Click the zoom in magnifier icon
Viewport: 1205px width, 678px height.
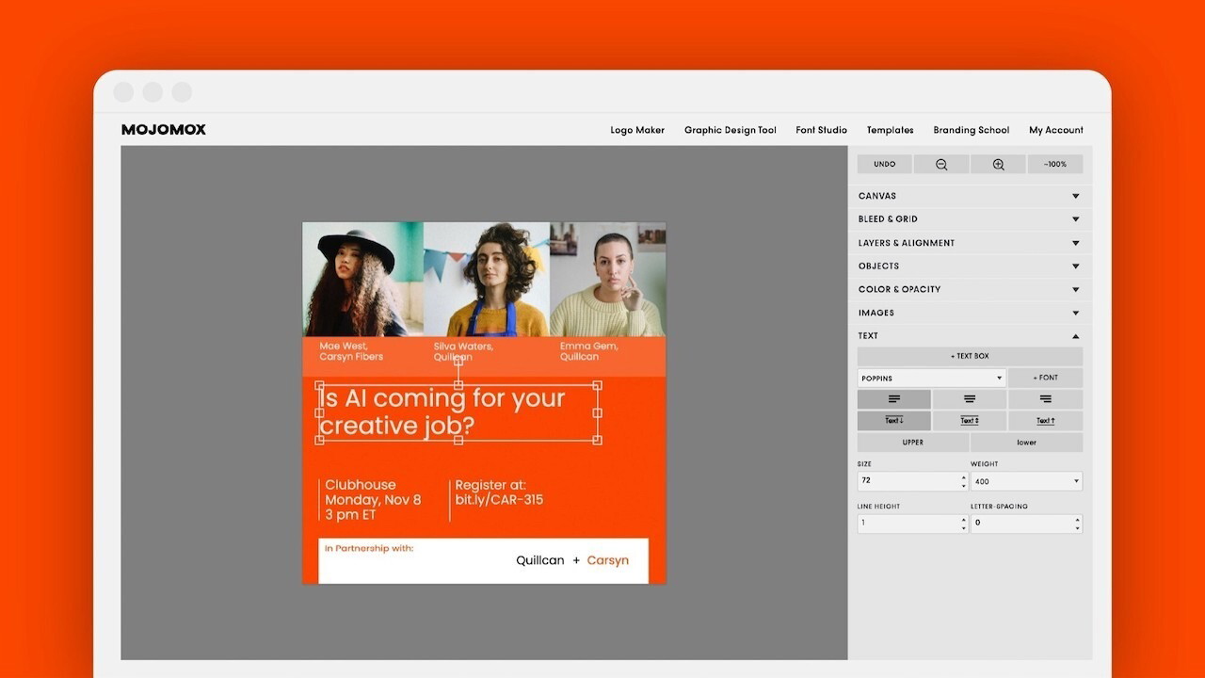click(998, 165)
